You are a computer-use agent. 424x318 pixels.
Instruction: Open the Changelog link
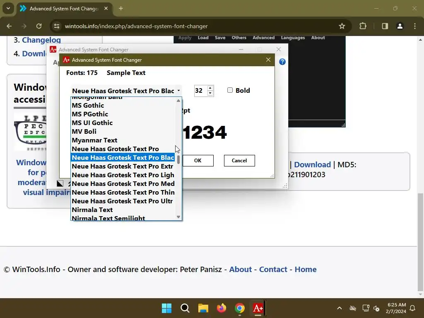41,40
